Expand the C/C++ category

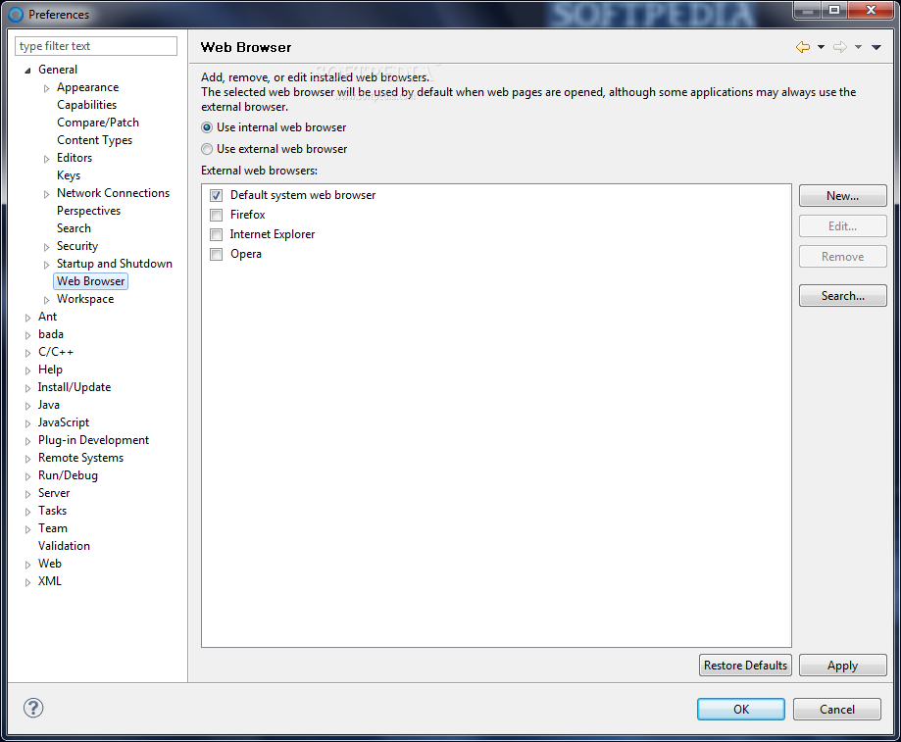(x=27, y=353)
